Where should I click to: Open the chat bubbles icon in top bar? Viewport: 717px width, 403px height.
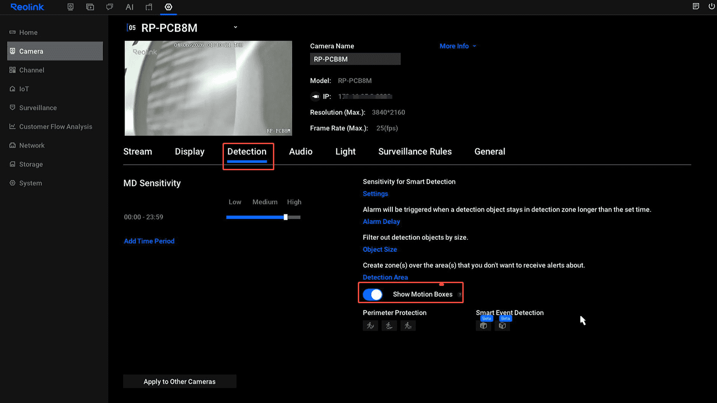[110, 7]
